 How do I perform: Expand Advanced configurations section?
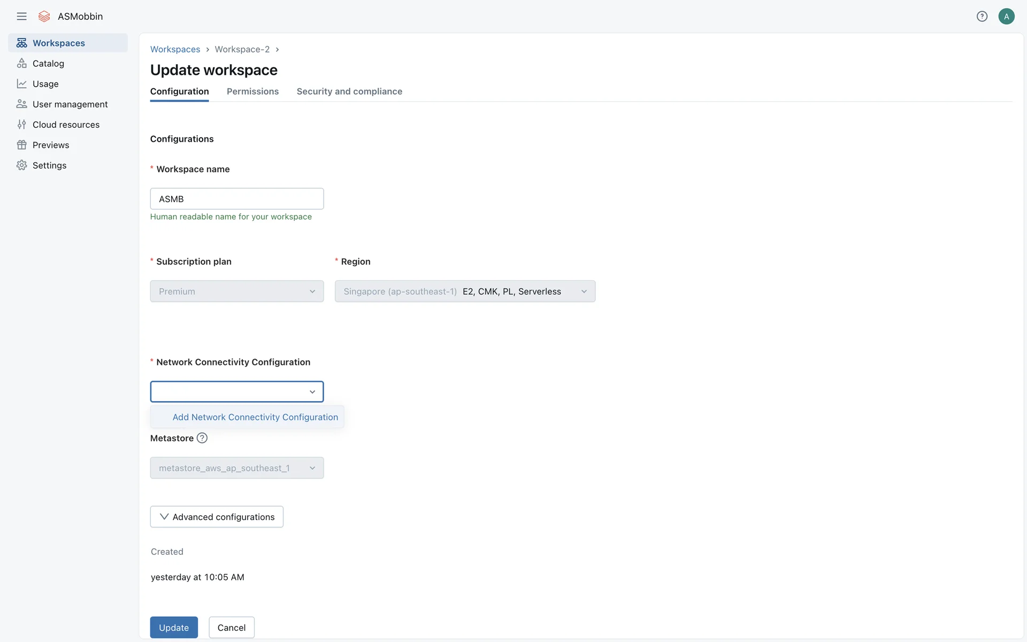(x=217, y=517)
